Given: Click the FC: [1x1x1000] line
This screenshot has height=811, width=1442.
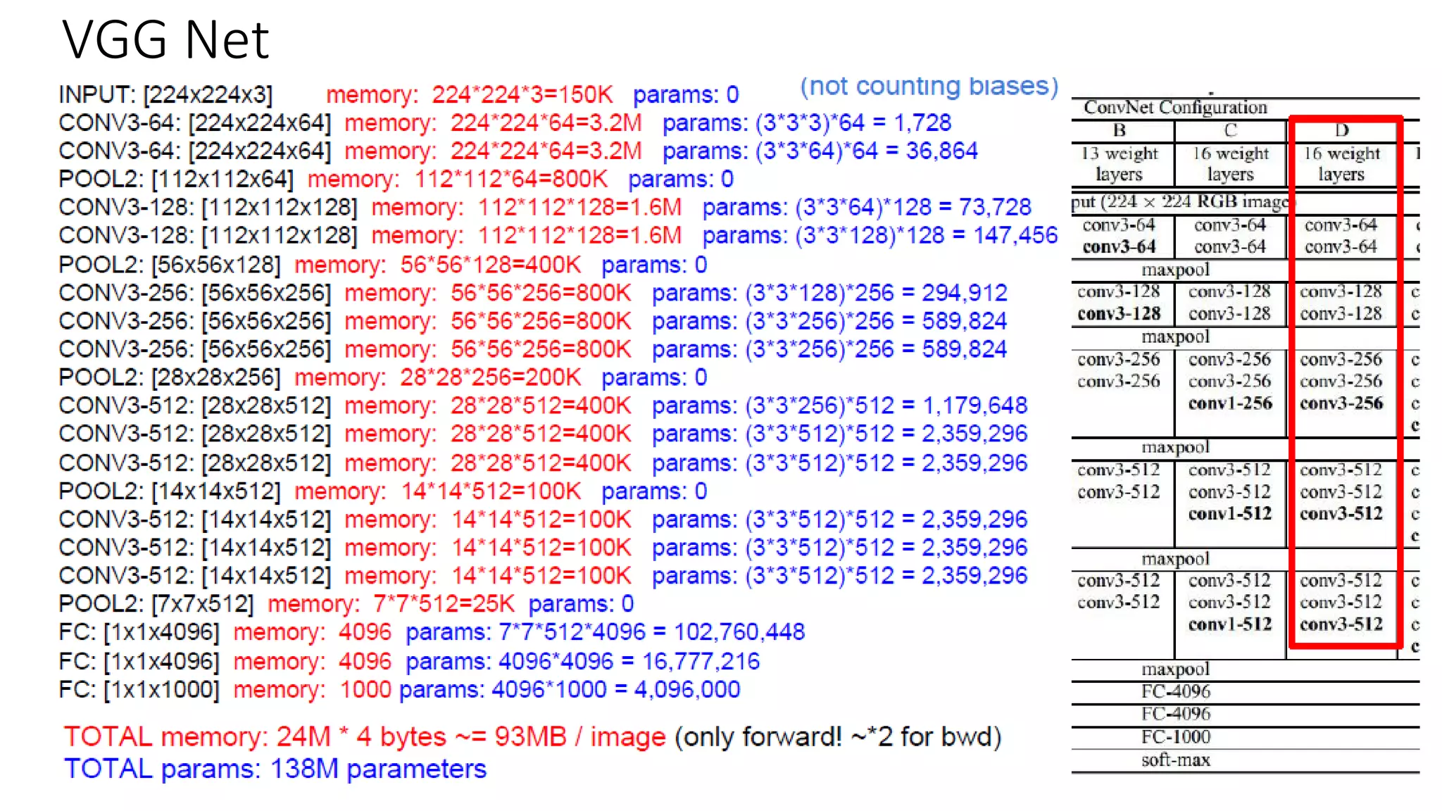Looking at the screenshot, I should pyautogui.click(x=139, y=689).
